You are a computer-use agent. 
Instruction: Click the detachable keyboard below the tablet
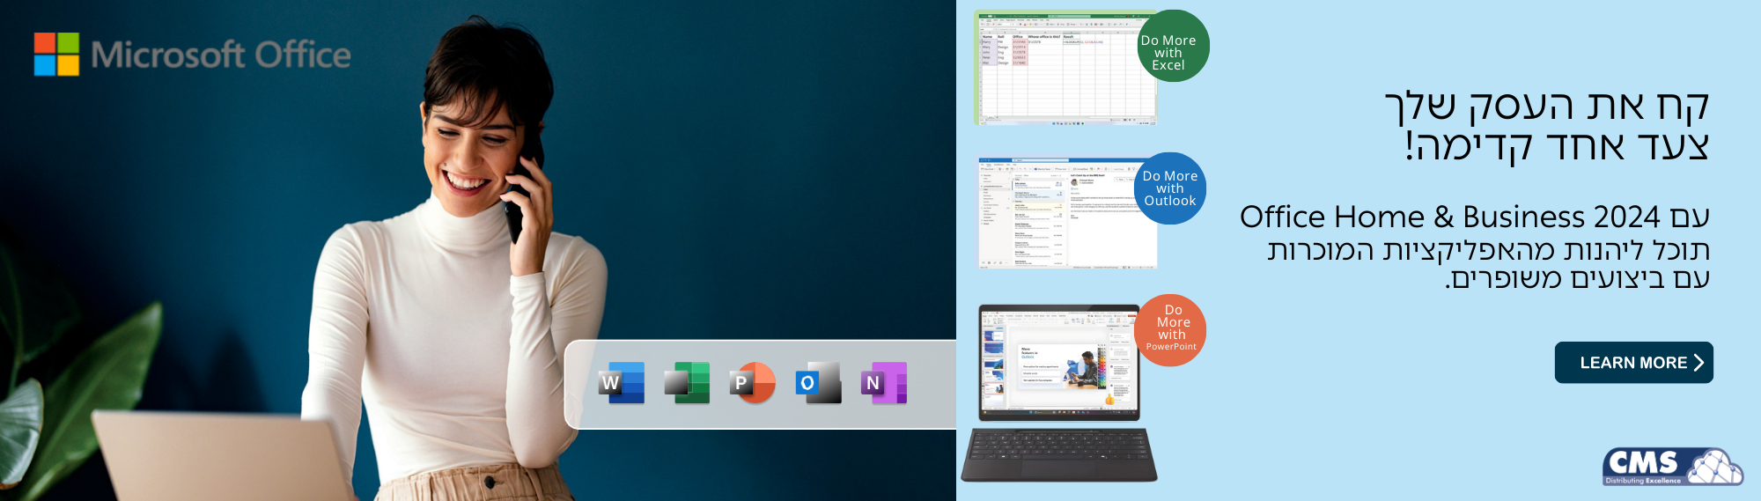click(x=1059, y=454)
